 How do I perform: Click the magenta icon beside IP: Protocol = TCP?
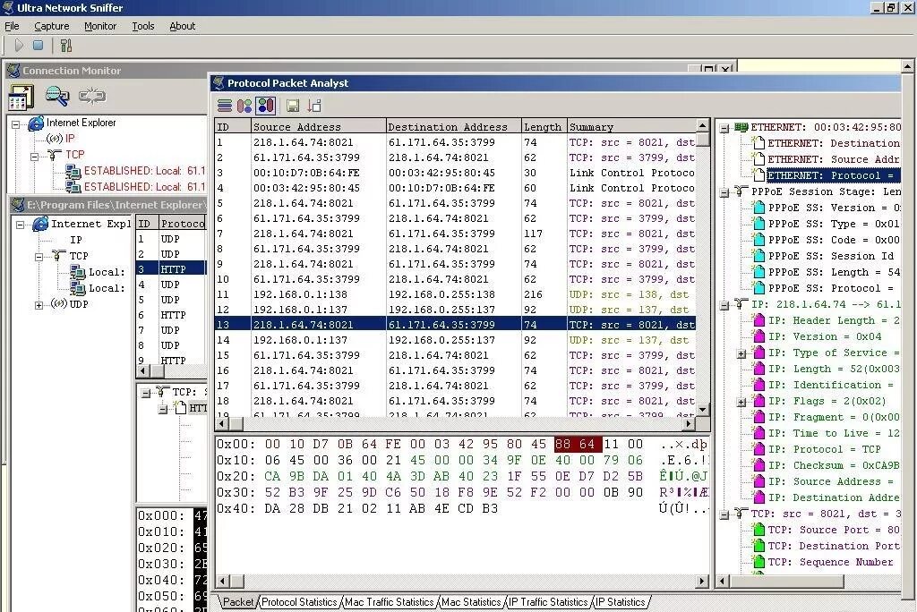(x=758, y=449)
